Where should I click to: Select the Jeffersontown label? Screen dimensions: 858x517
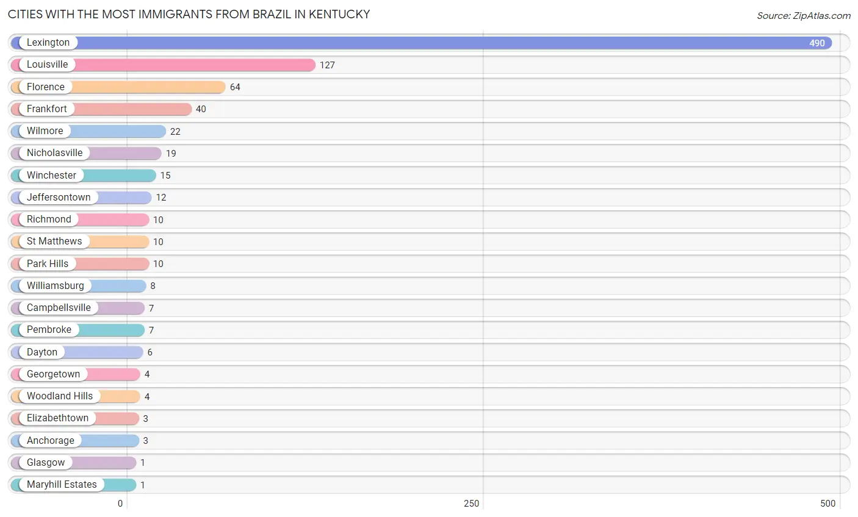point(59,197)
